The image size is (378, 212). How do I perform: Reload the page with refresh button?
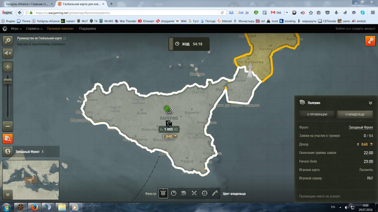[222, 13]
